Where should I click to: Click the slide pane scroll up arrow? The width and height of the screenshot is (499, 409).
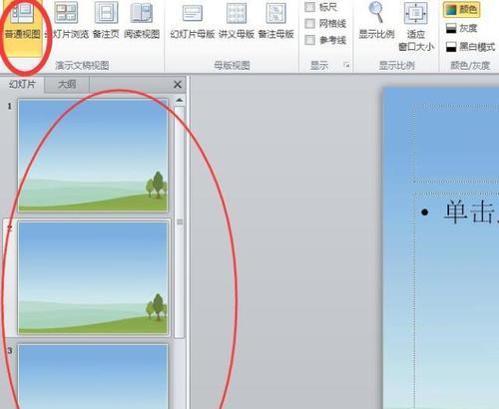[180, 100]
